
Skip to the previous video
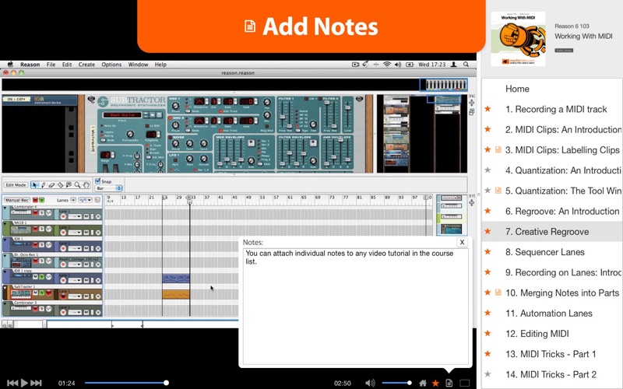(12, 383)
